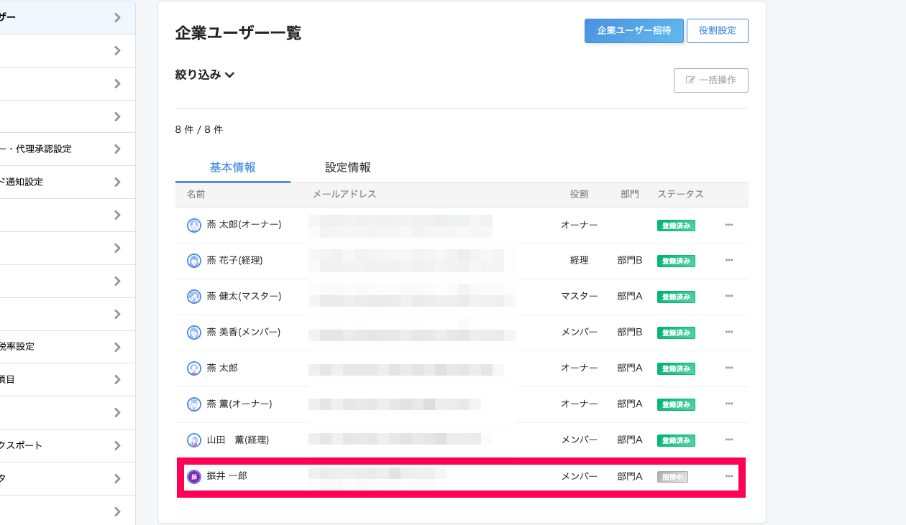Click avatar icon of 燕 美香(メンバー)
This screenshot has height=525, width=906.
(193, 333)
